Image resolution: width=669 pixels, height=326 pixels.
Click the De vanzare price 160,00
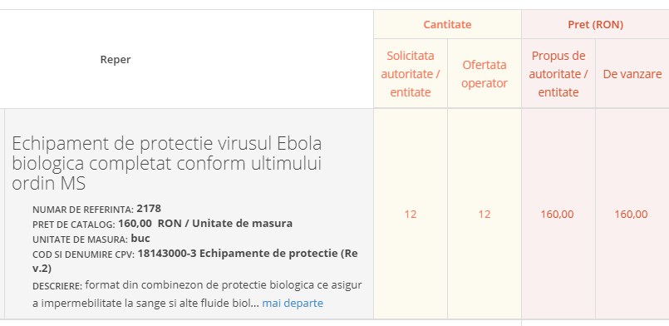point(631,215)
